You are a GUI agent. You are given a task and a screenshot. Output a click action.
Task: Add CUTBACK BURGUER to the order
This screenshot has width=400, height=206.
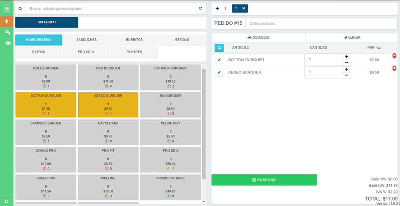pos(170,77)
